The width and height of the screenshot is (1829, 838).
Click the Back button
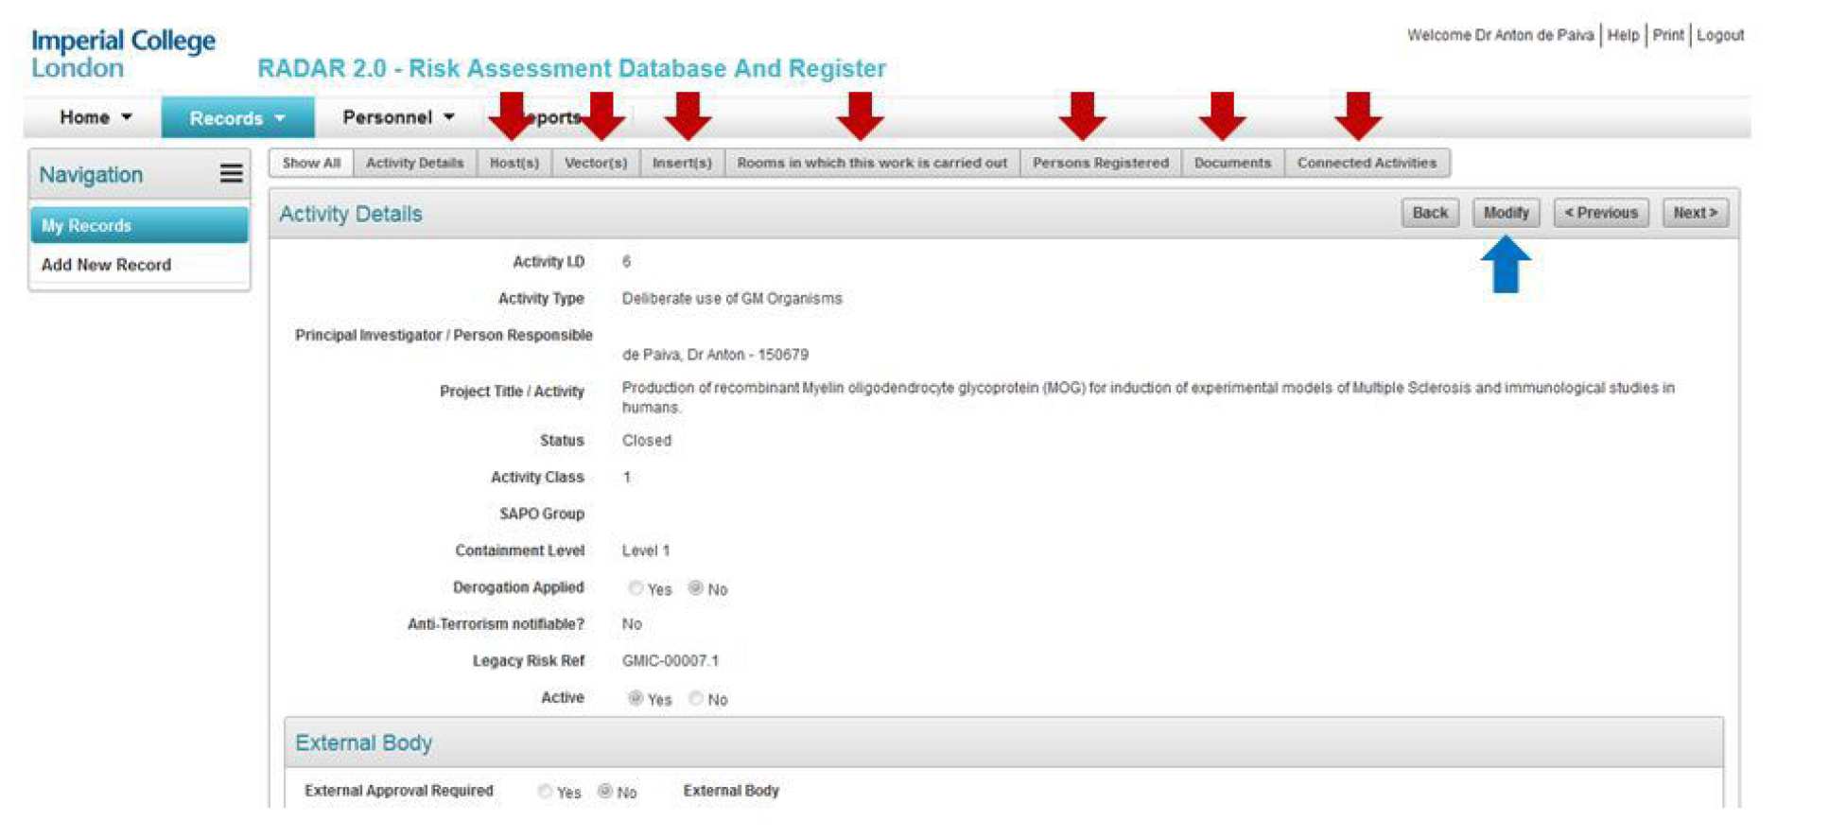(1429, 213)
